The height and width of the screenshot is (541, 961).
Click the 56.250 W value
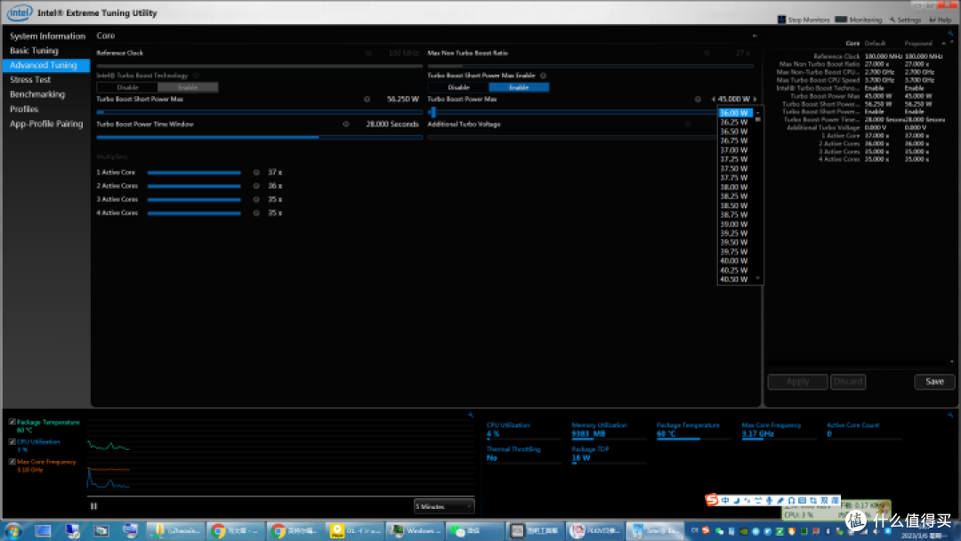coord(403,100)
